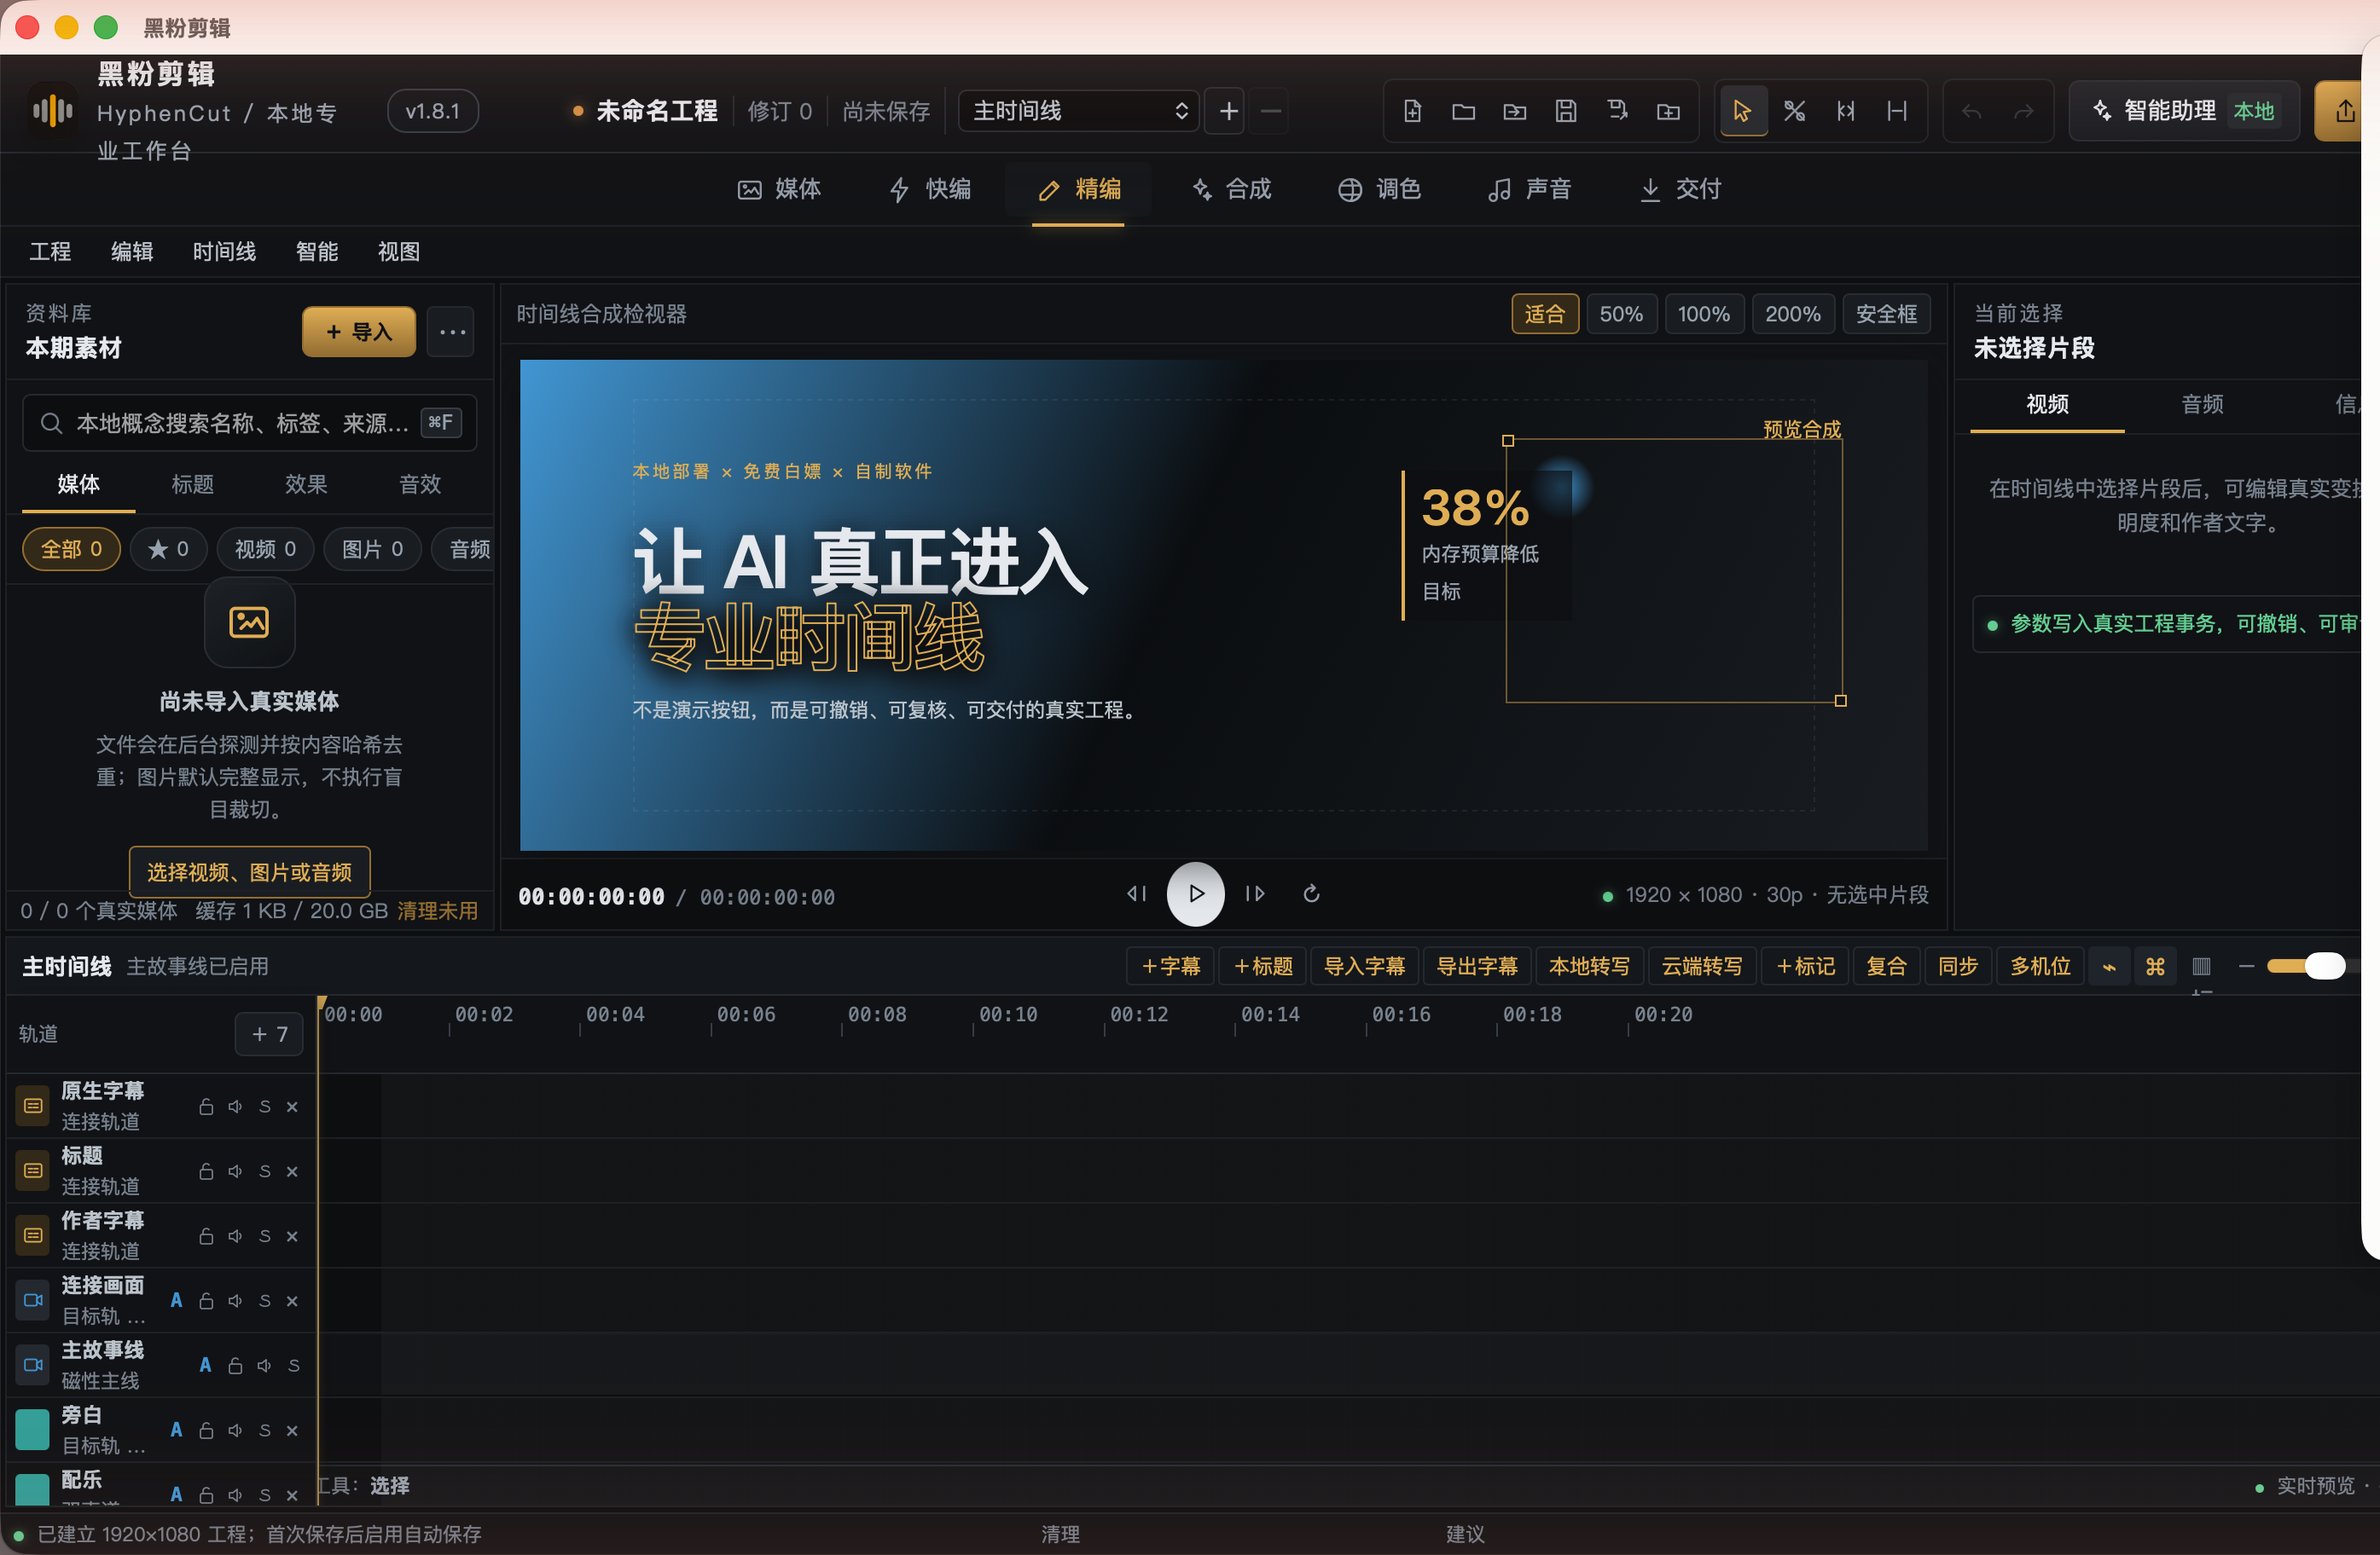
Task: Click 选择视频、图片或音频 button
Action: [249, 872]
